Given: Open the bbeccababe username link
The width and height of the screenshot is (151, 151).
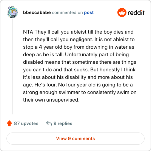Looking at the screenshot, I should 37,12.
